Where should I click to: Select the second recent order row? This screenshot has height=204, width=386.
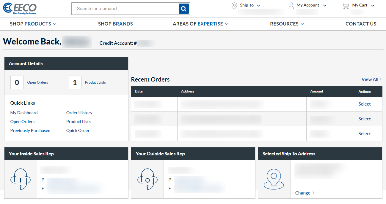point(365,119)
